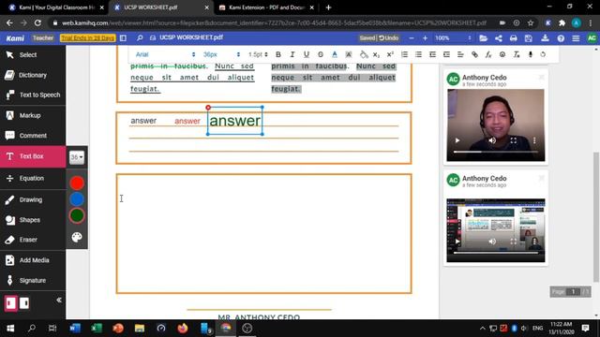The image size is (600, 337).
Task: Open the Kami hamburger menu
Action: pyautogui.click(x=576, y=38)
